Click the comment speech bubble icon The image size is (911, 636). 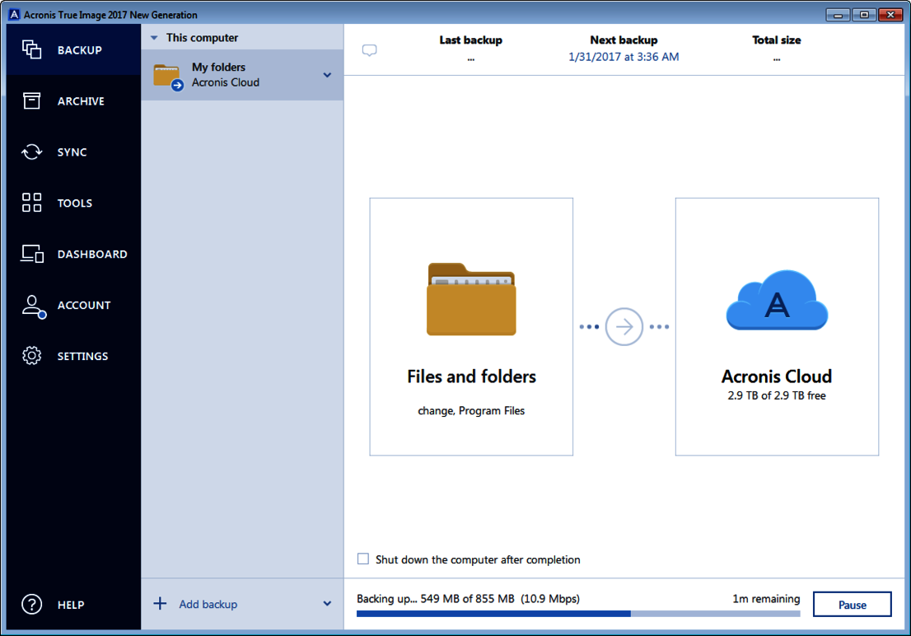click(x=370, y=51)
